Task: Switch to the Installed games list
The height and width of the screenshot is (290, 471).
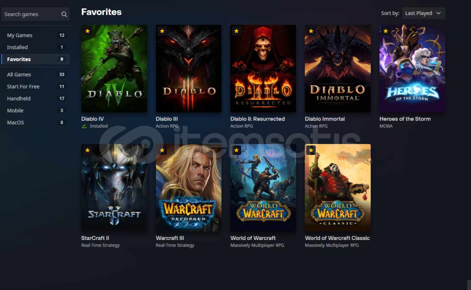Action: (x=36, y=47)
